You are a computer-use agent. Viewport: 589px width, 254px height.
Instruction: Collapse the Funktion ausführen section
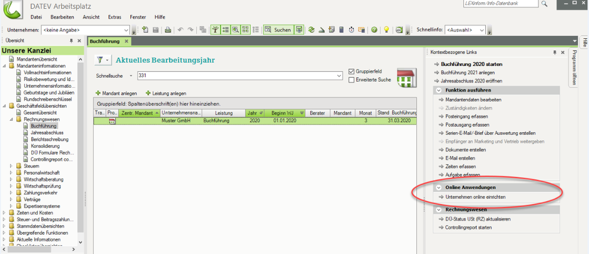pos(439,90)
